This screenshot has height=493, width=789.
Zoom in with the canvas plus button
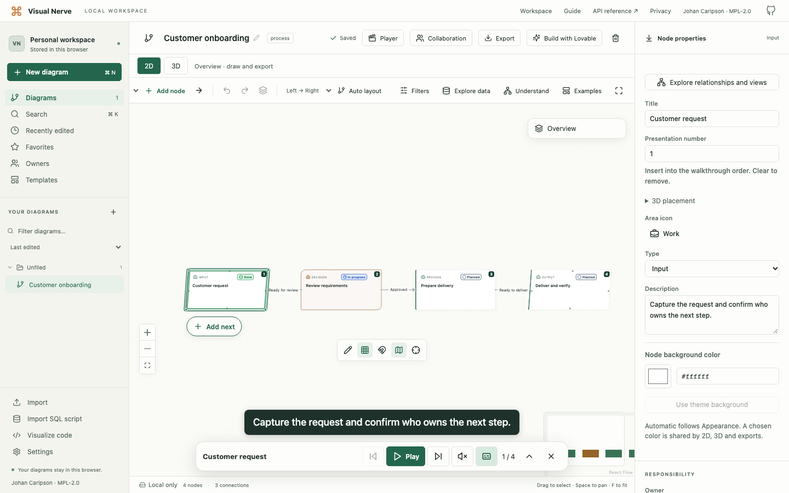(x=147, y=333)
